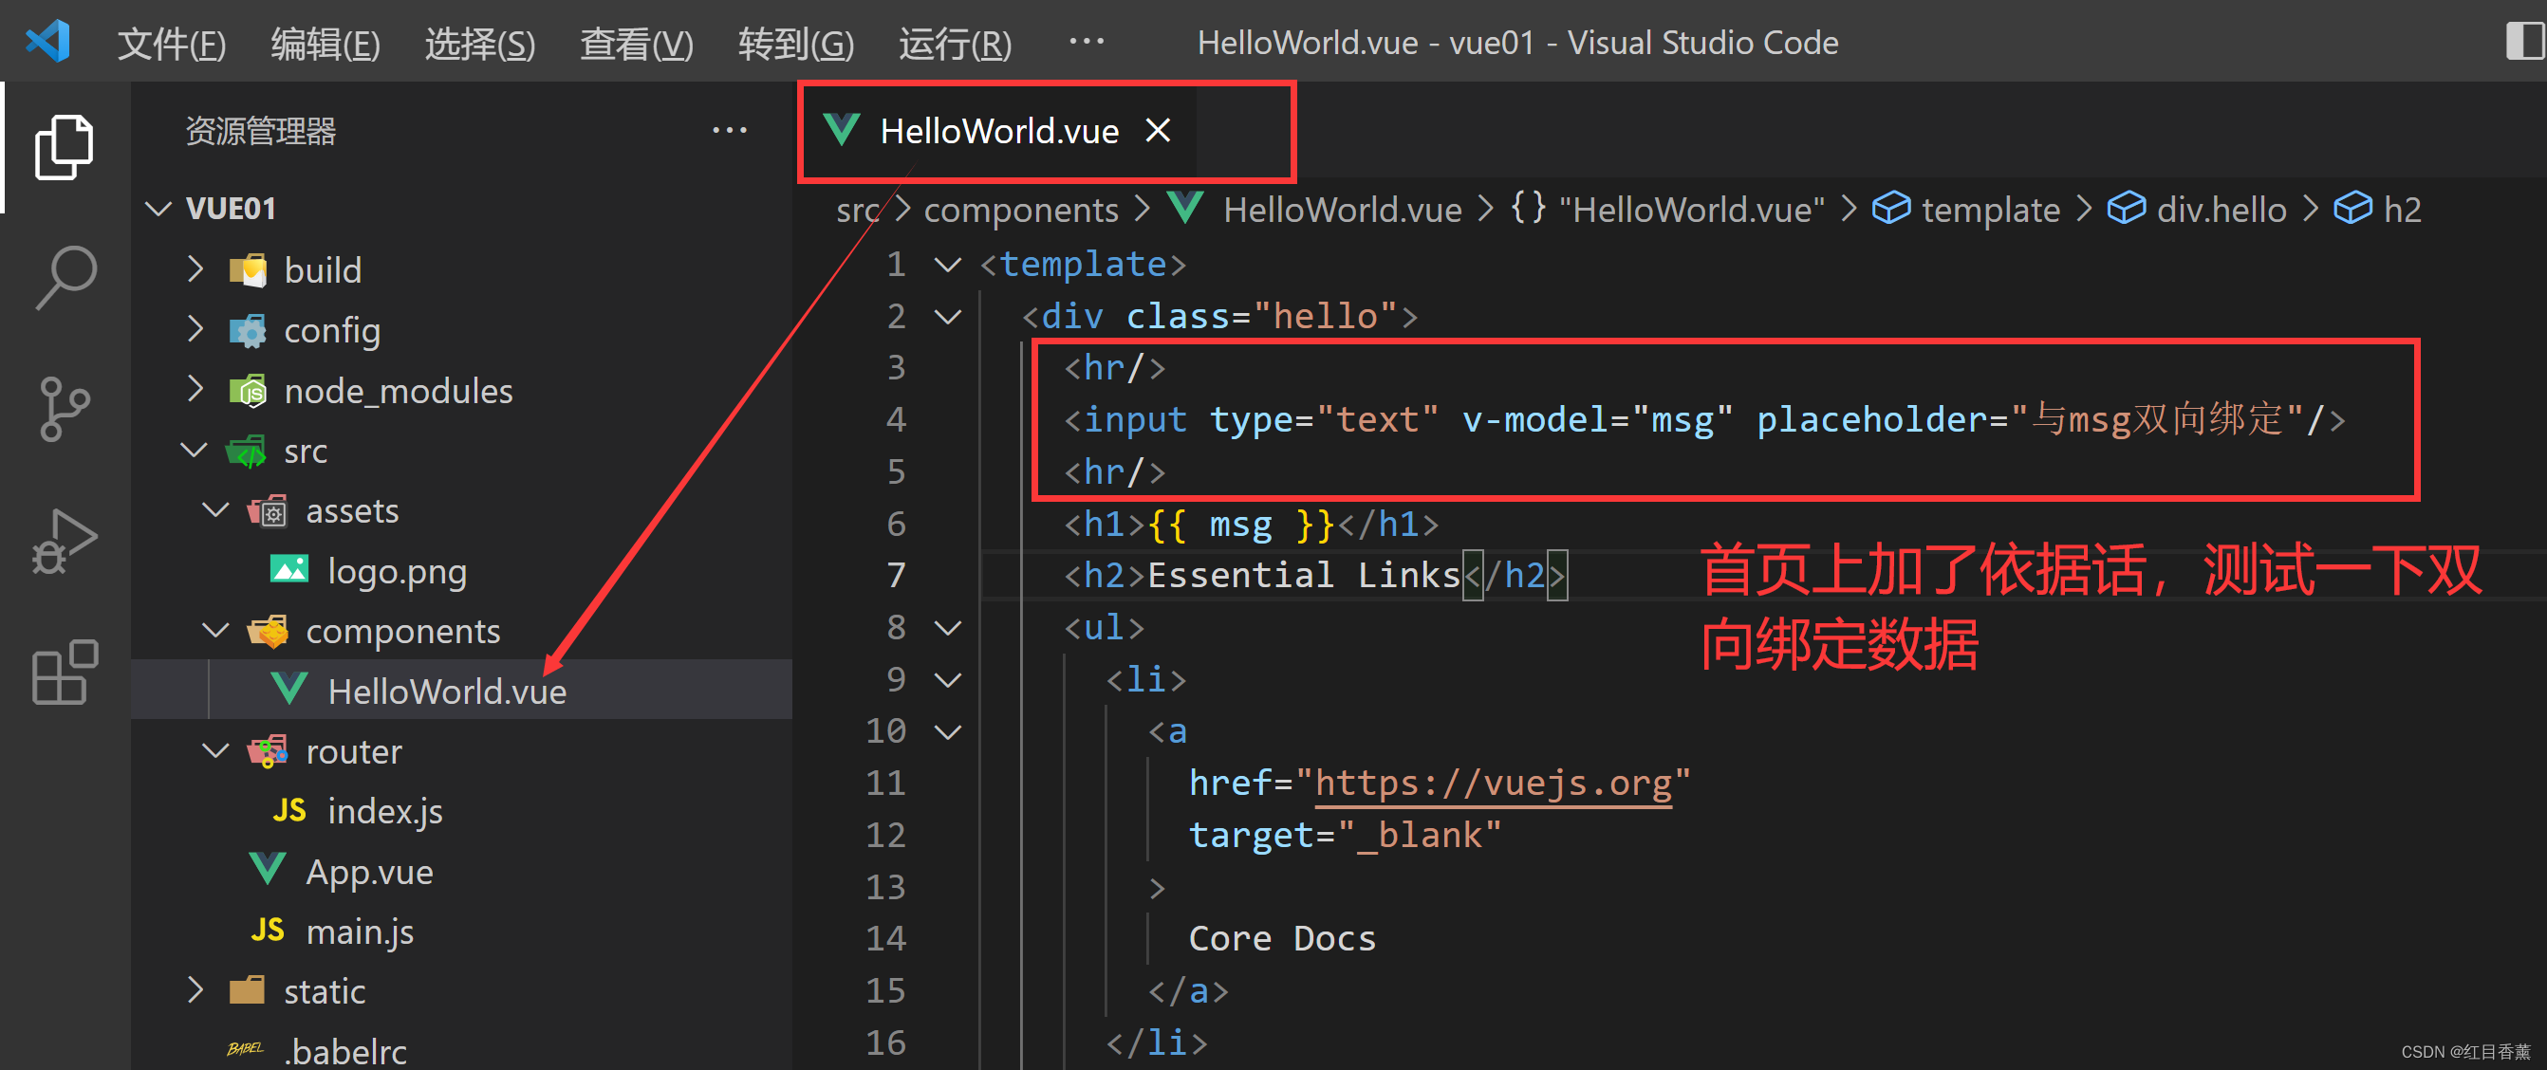Screen dimensions: 2547x1070
Task: Click div.hello in the breadcrumb
Action: [x=2220, y=210]
